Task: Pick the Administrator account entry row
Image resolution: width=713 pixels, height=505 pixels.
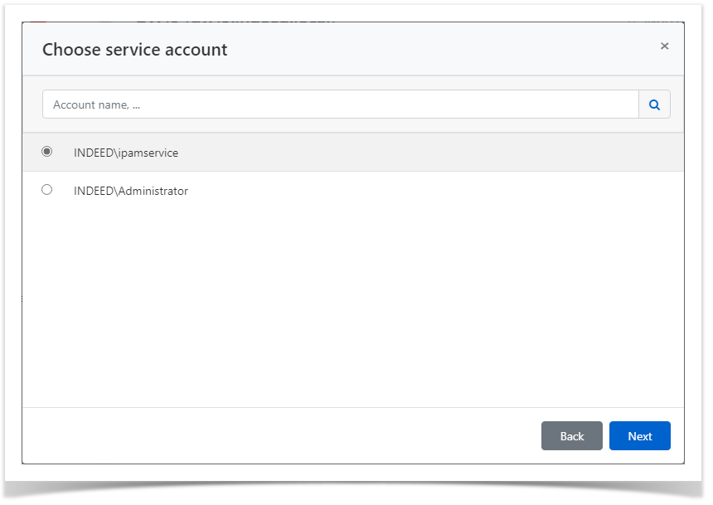Action: tap(130, 190)
